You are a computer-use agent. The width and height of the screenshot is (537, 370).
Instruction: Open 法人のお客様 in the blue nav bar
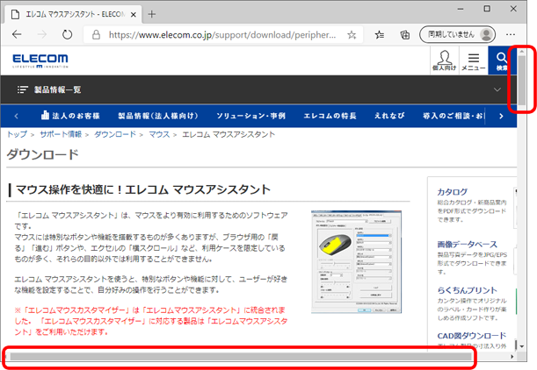(70, 116)
